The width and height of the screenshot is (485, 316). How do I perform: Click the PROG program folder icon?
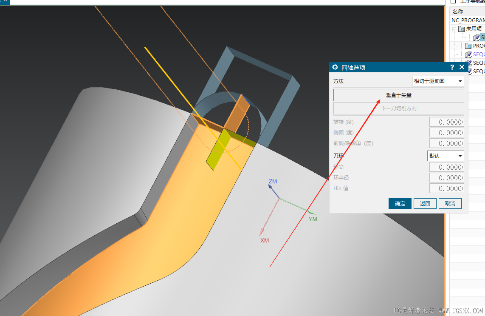[x=468, y=46]
